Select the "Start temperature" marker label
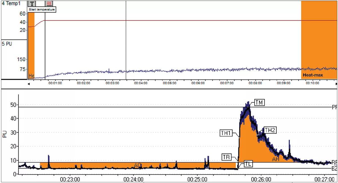Screen dimensions: 338x183 click(42, 10)
